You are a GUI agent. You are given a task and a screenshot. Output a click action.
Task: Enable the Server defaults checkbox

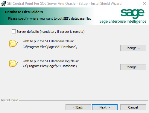14,32
